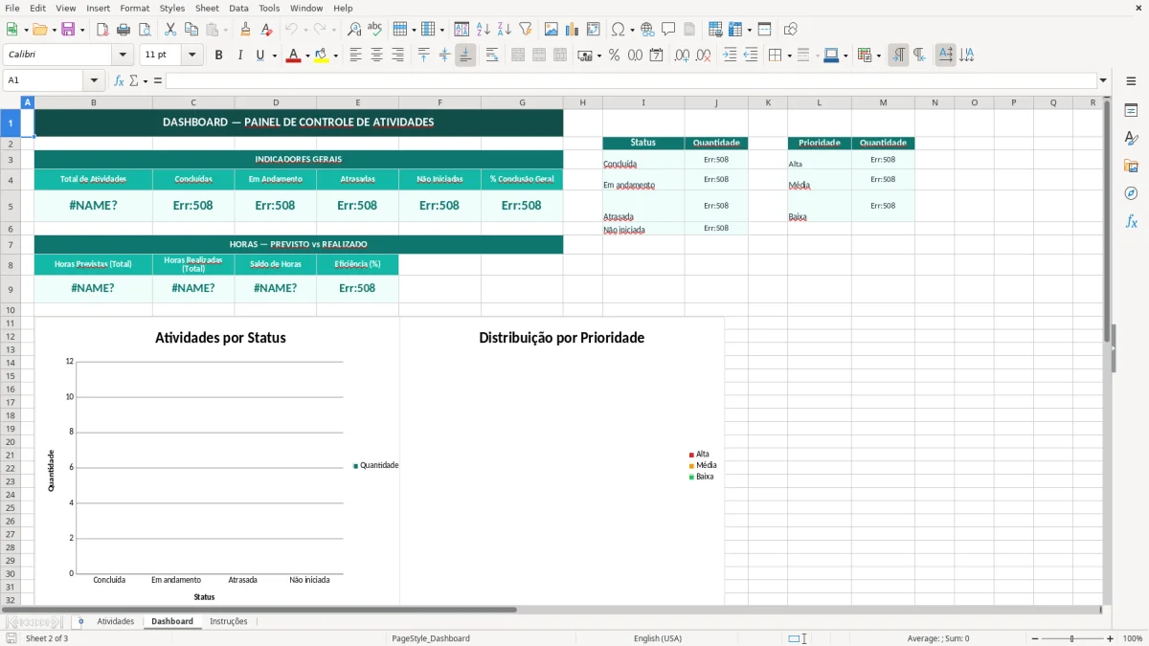Click the AutoFilter funnel icon
Viewport: 1149px width, 646px height.
(525, 30)
